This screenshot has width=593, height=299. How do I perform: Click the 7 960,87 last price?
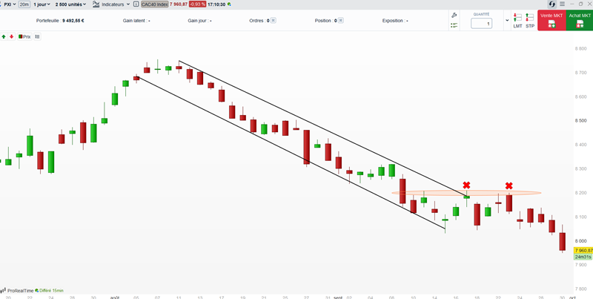(179, 4)
